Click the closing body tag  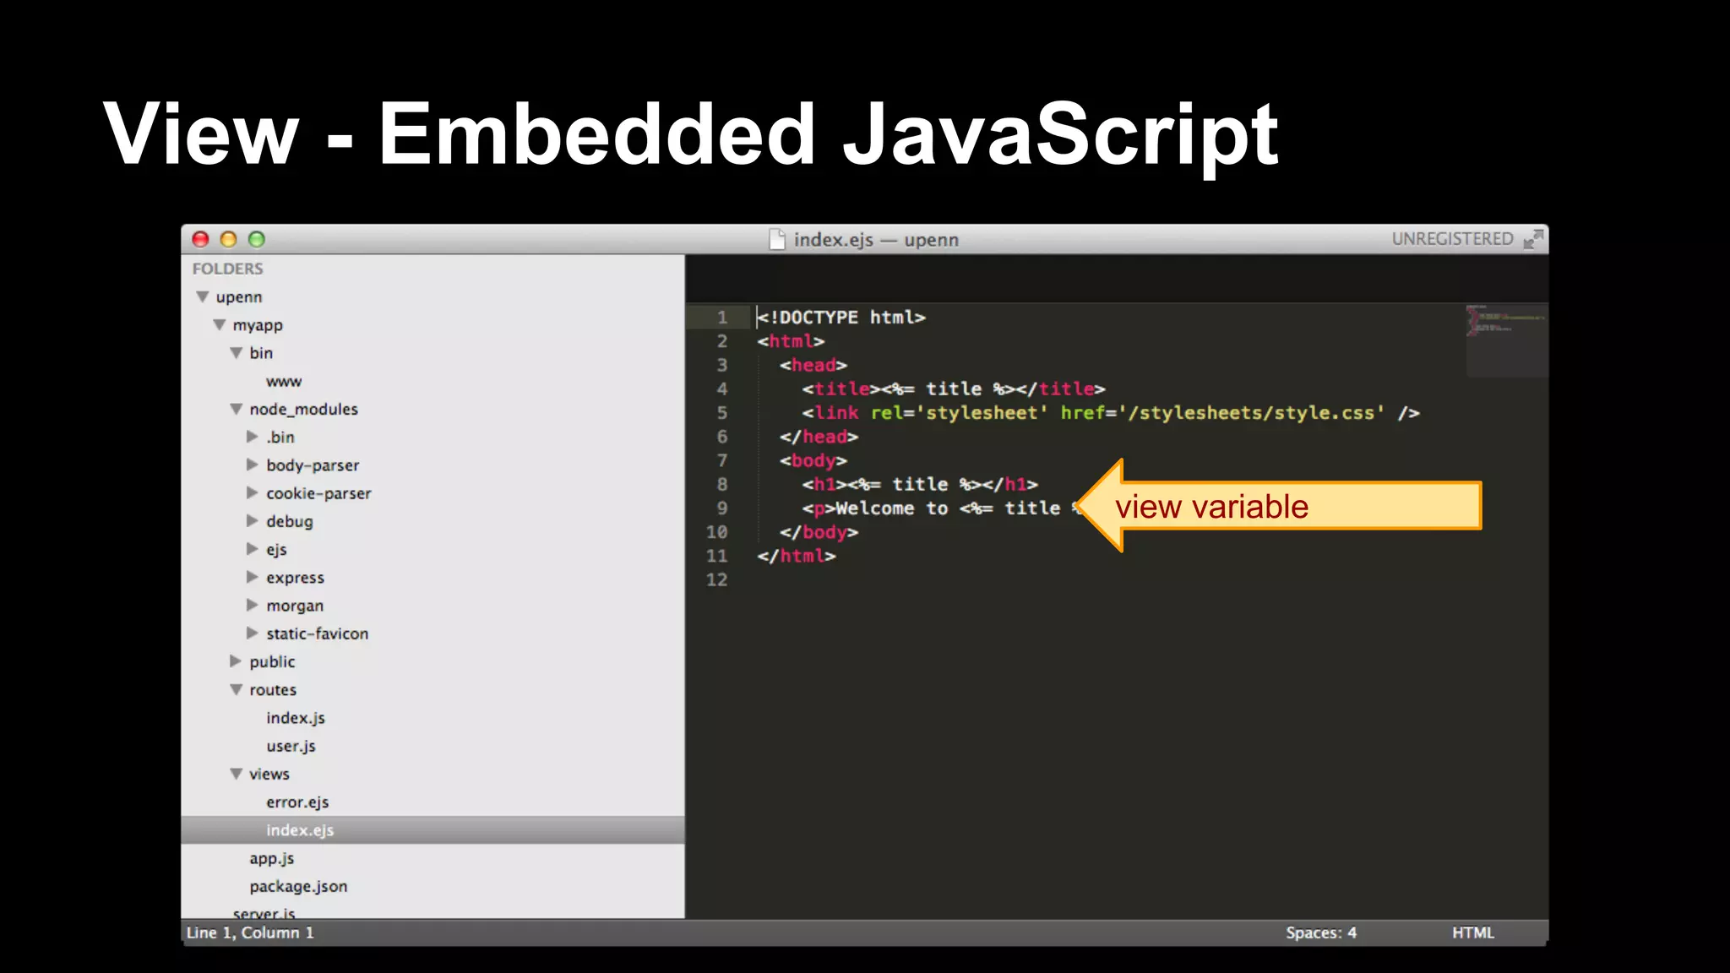pyautogui.click(x=819, y=532)
